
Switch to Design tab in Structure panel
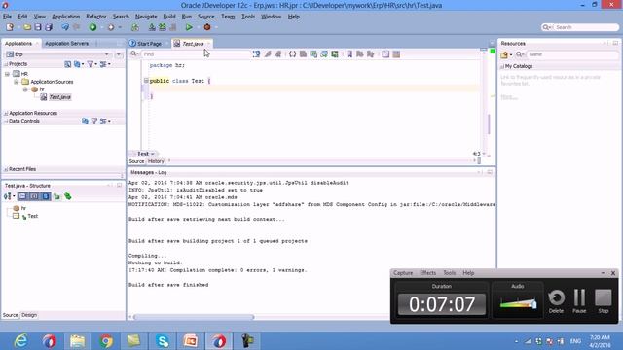[29, 315]
